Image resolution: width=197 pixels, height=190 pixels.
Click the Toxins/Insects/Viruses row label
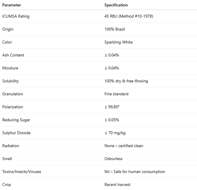[x=22, y=172]
